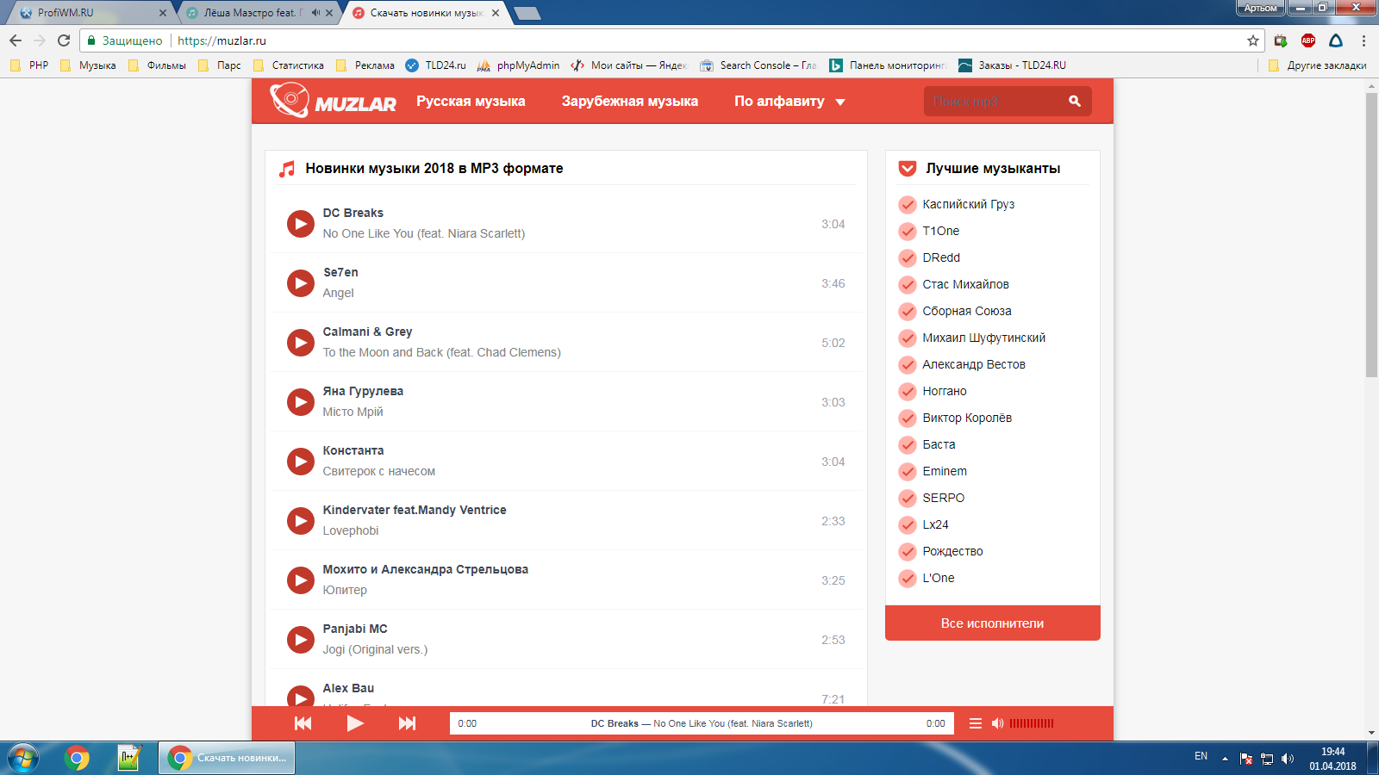
Task: Seek within the player progress bar
Action: coord(702,723)
